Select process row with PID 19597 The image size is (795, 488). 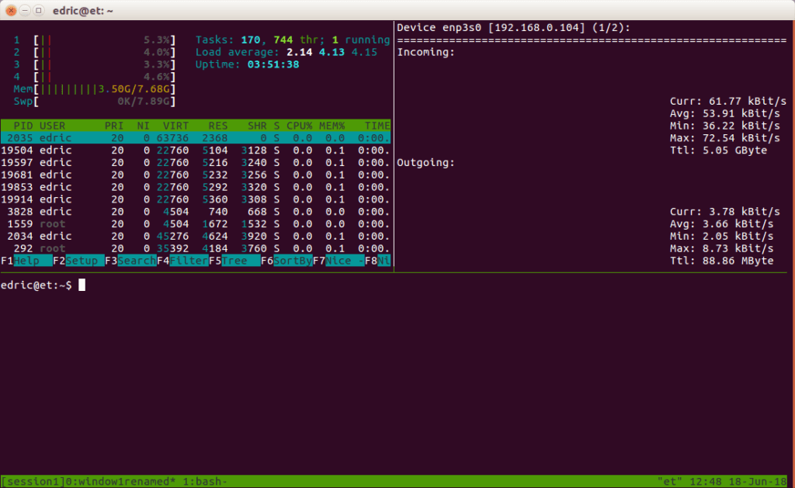[196, 162]
